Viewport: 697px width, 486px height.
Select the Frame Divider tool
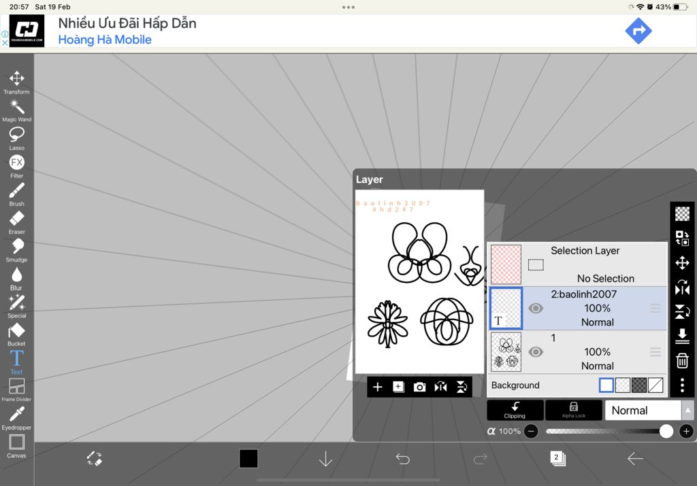click(x=16, y=389)
